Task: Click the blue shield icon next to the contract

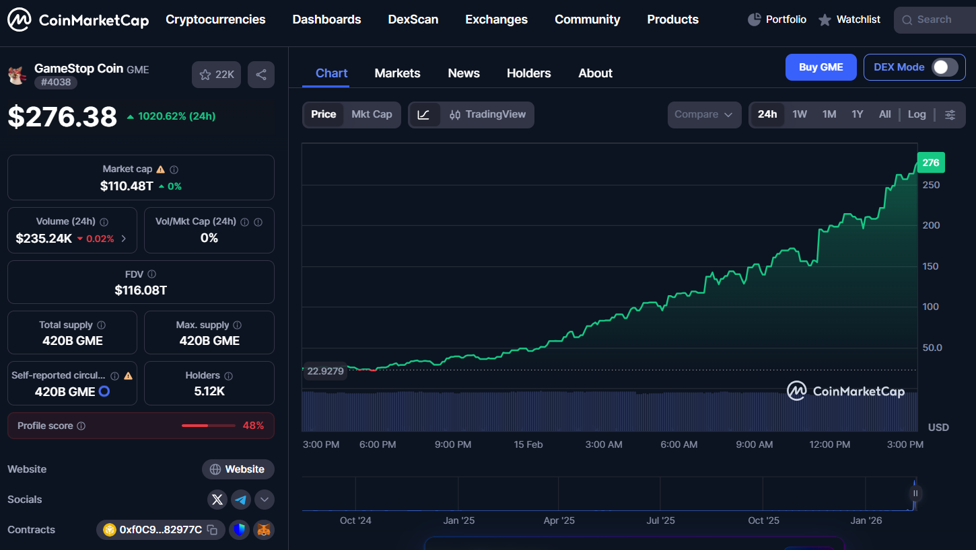Action: (x=240, y=530)
